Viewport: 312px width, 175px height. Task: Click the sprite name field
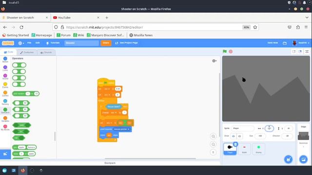(x=243, y=128)
